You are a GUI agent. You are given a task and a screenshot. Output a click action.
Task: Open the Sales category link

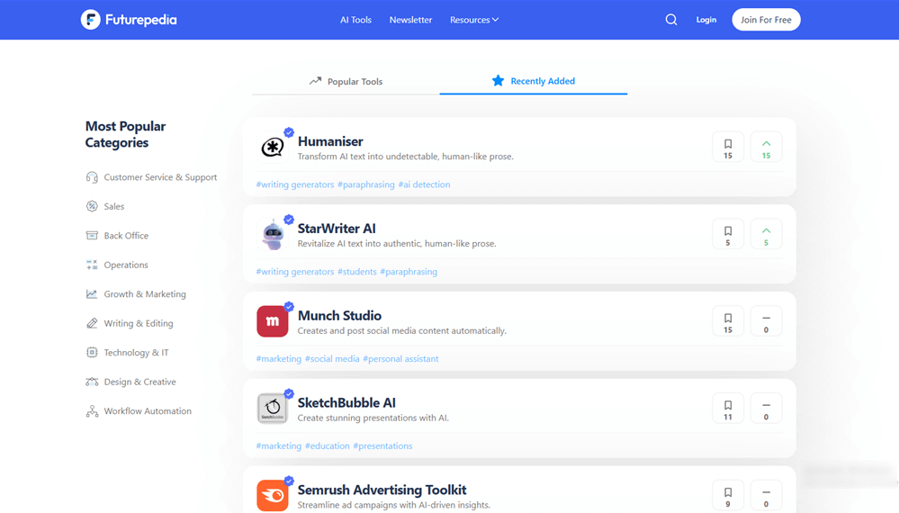pyautogui.click(x=114, y=206)
